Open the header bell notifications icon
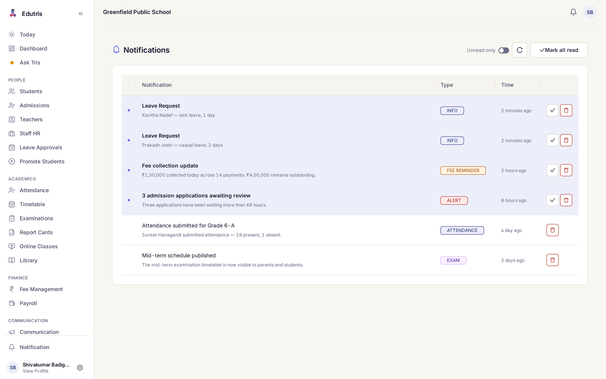Screen dimensions: 606x379 573,12
